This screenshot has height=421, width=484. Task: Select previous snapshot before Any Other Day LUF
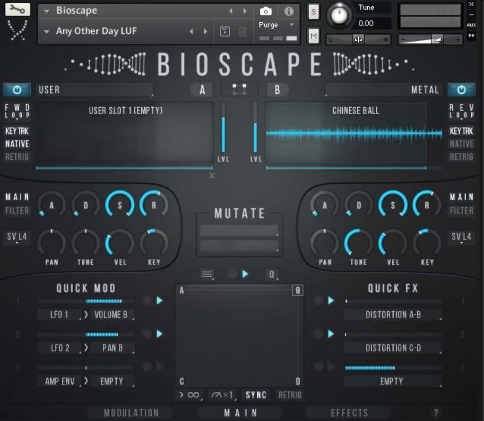click(191, 31)
